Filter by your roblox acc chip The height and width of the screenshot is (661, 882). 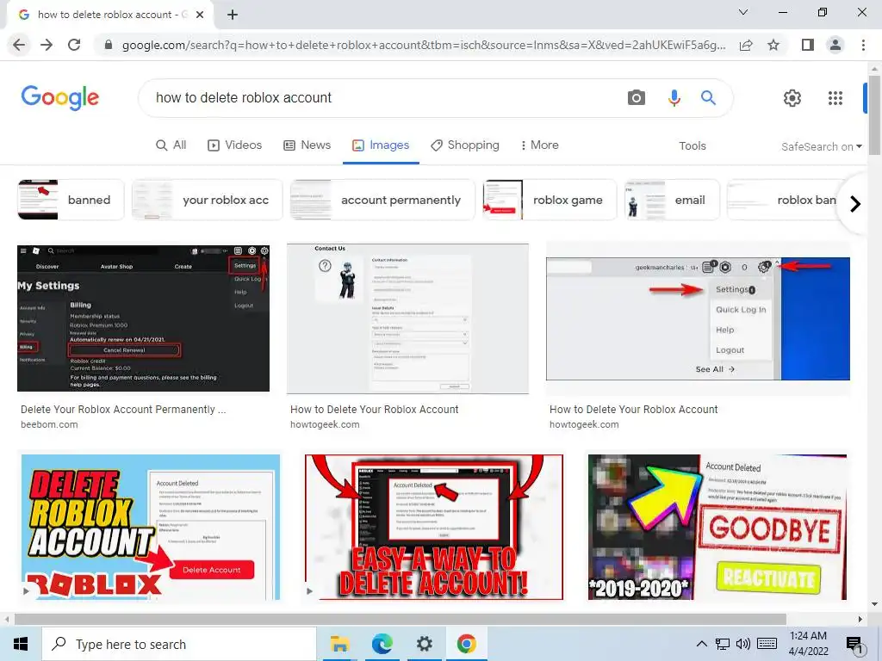[x=207, y=200]
